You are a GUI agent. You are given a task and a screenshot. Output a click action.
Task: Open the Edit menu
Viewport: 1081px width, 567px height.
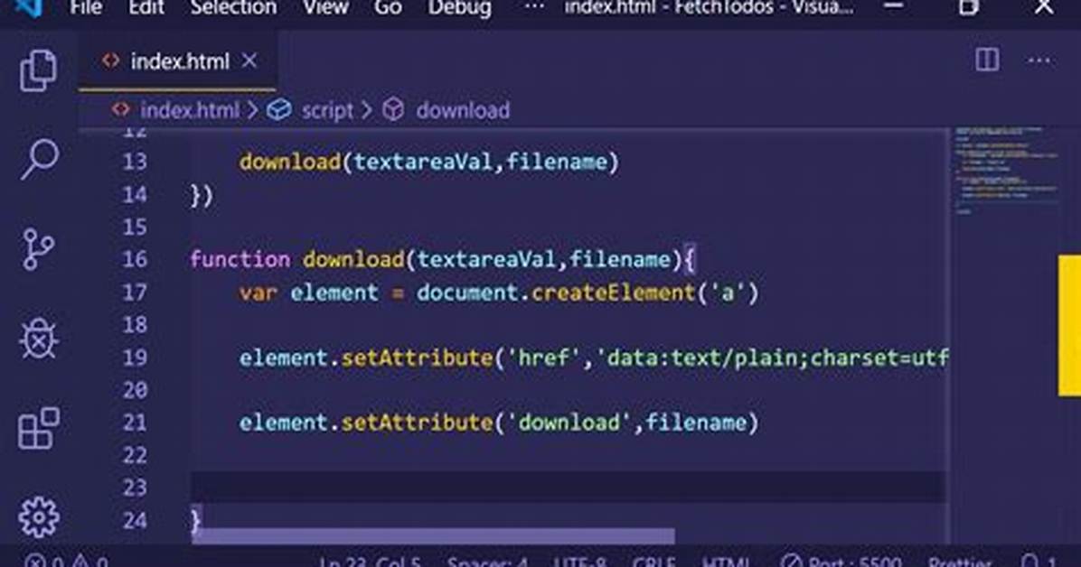pyautogui.click(x=146, y=7)
